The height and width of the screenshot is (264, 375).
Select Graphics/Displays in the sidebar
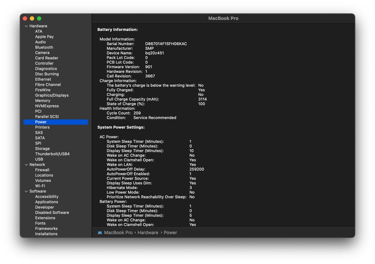point(52,95)
